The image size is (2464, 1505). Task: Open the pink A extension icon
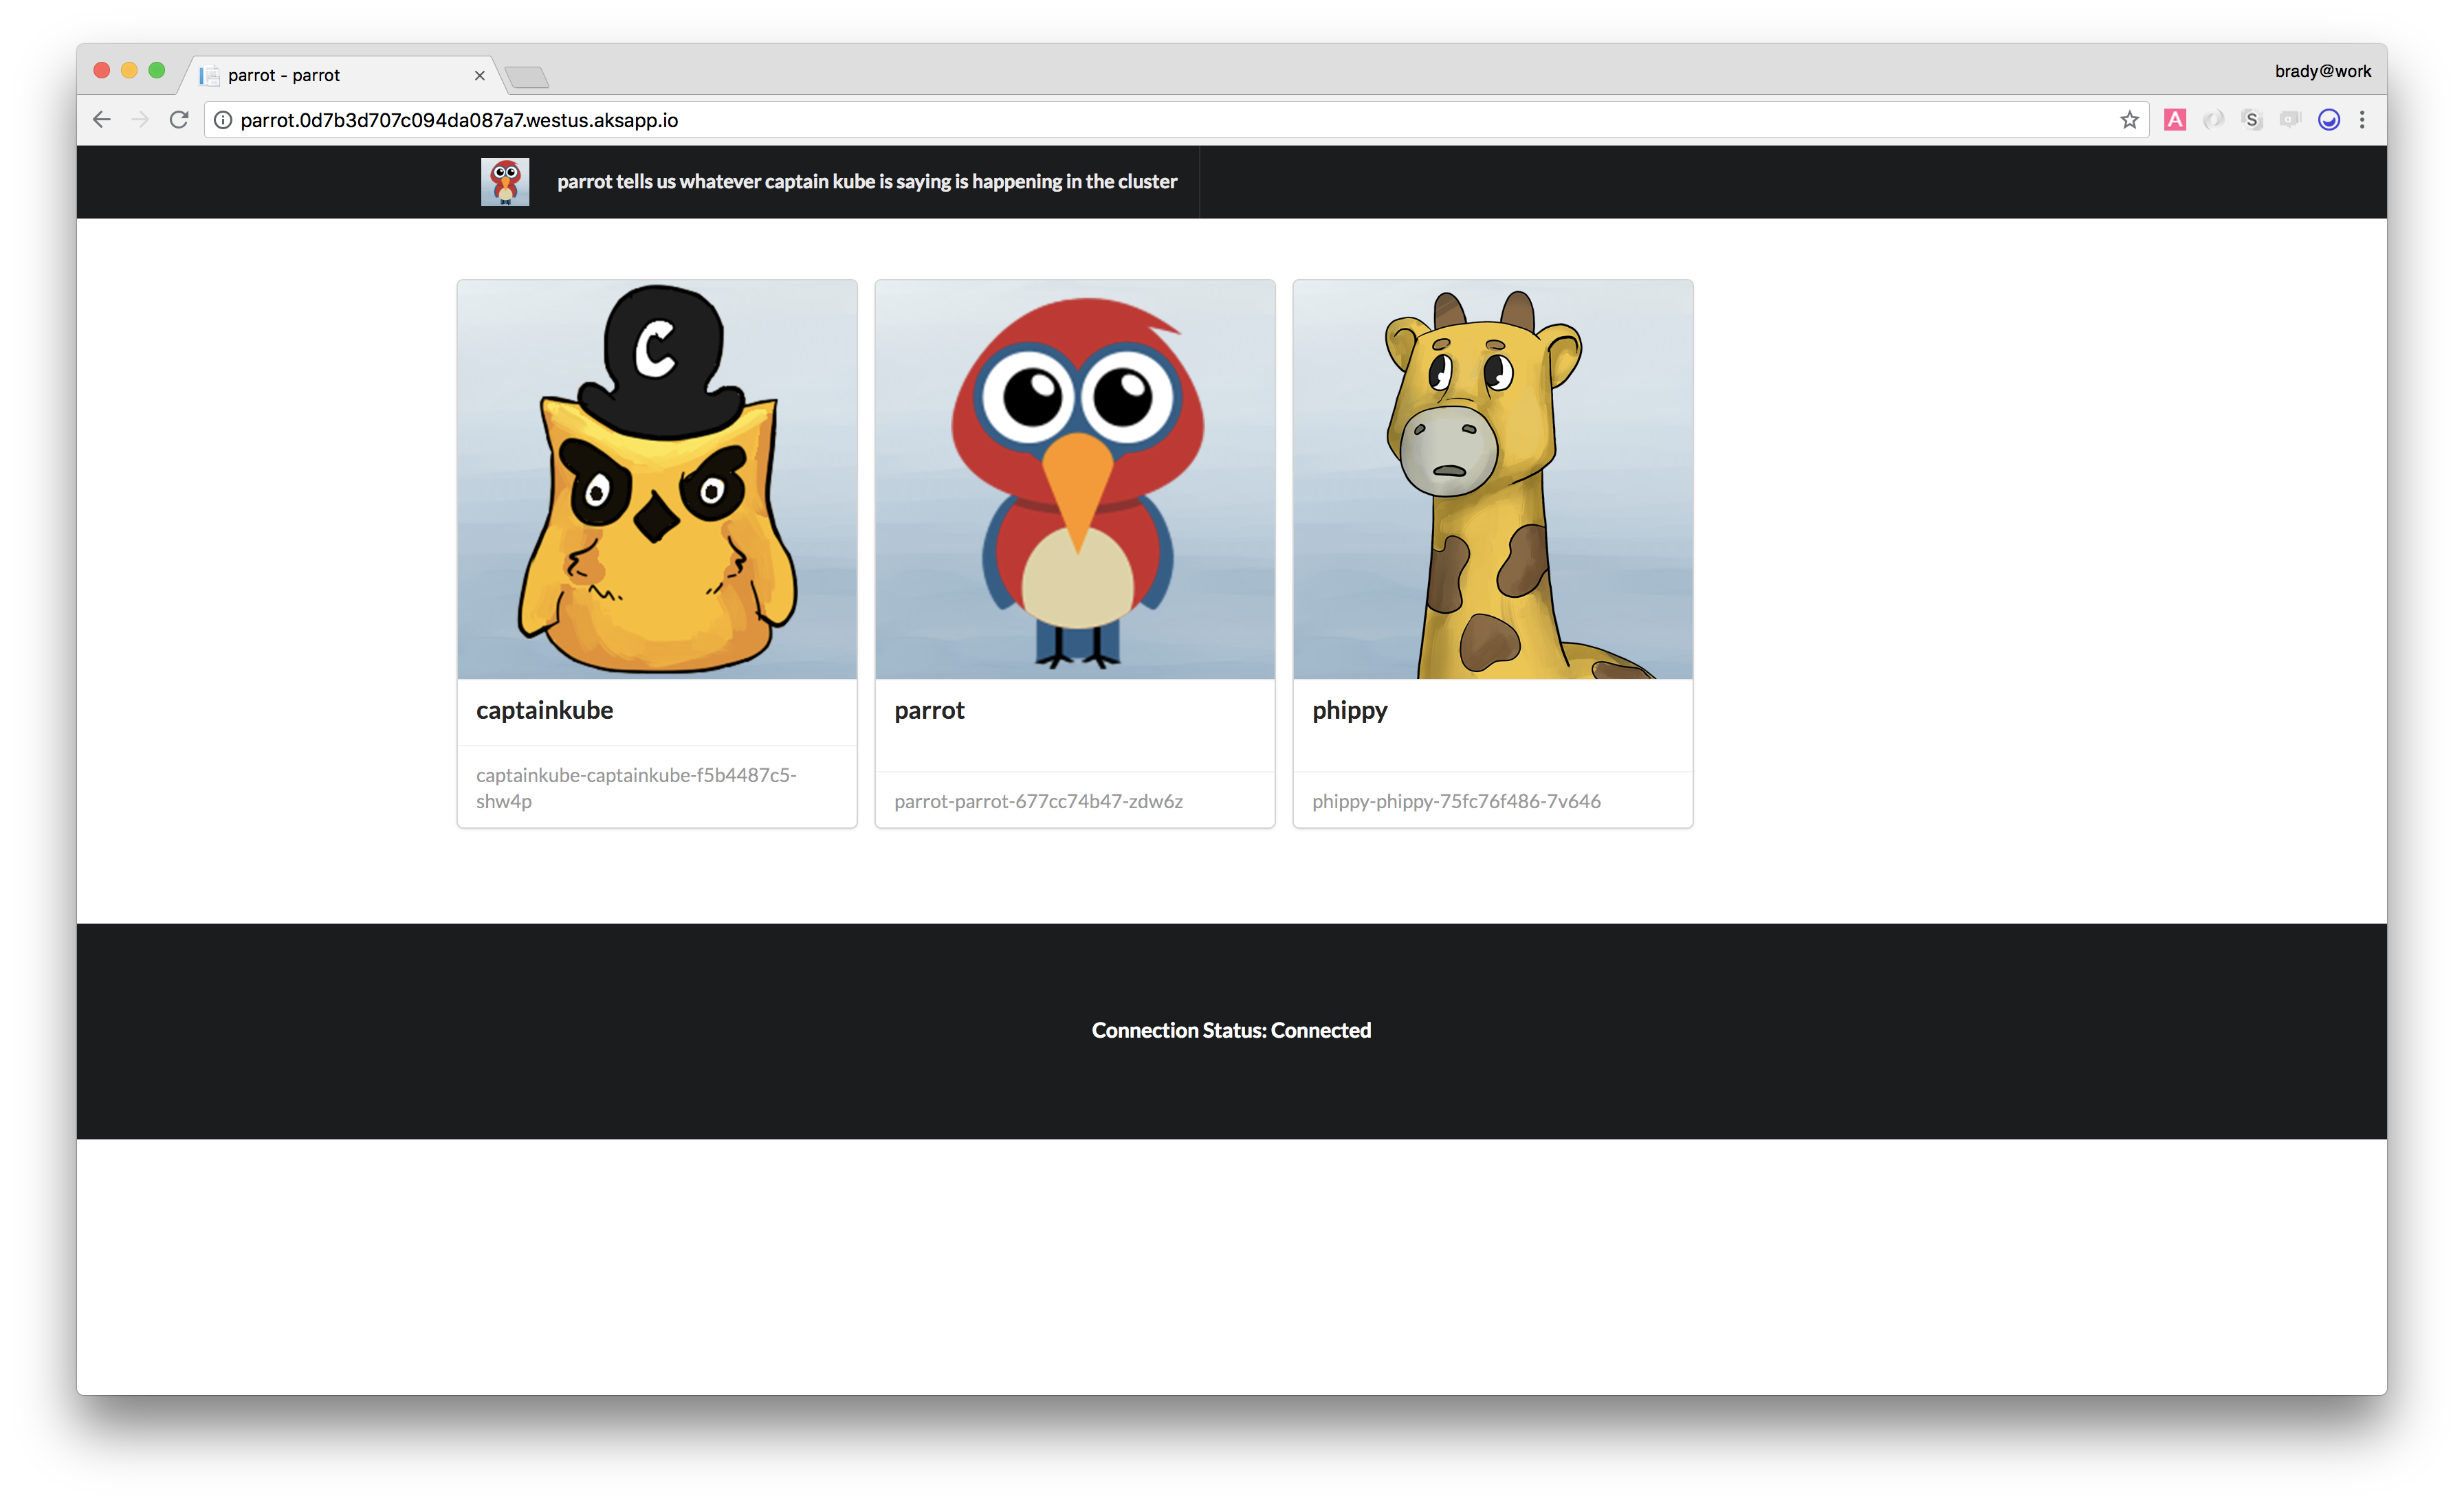(x=2174, y=120)
